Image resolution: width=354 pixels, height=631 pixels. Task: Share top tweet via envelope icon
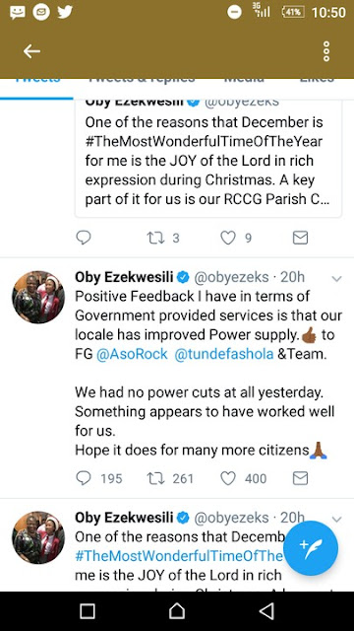click(300, 238)
